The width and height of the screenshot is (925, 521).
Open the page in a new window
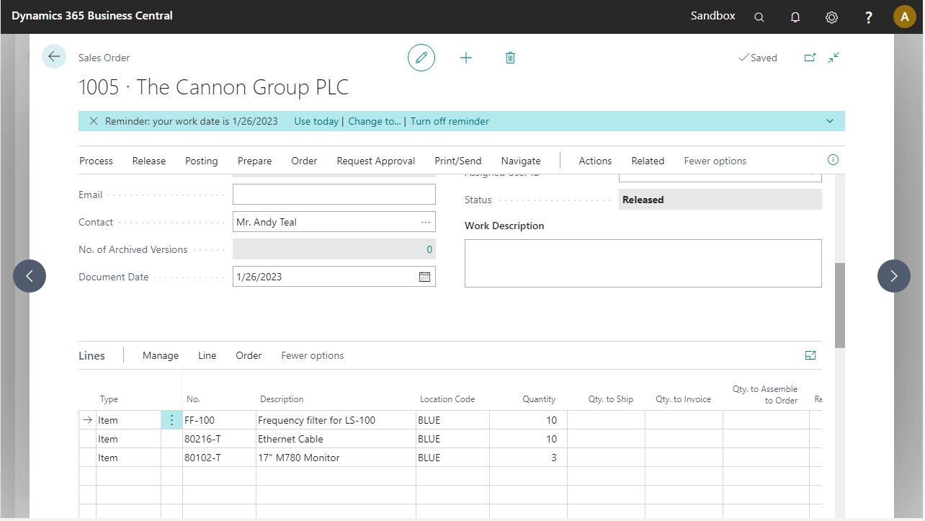pyautogui.click(x=810, y=58)
